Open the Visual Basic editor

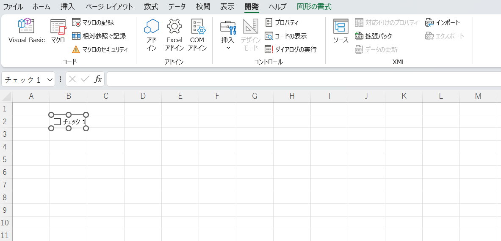pyautogui.click(x=27, y=31)
